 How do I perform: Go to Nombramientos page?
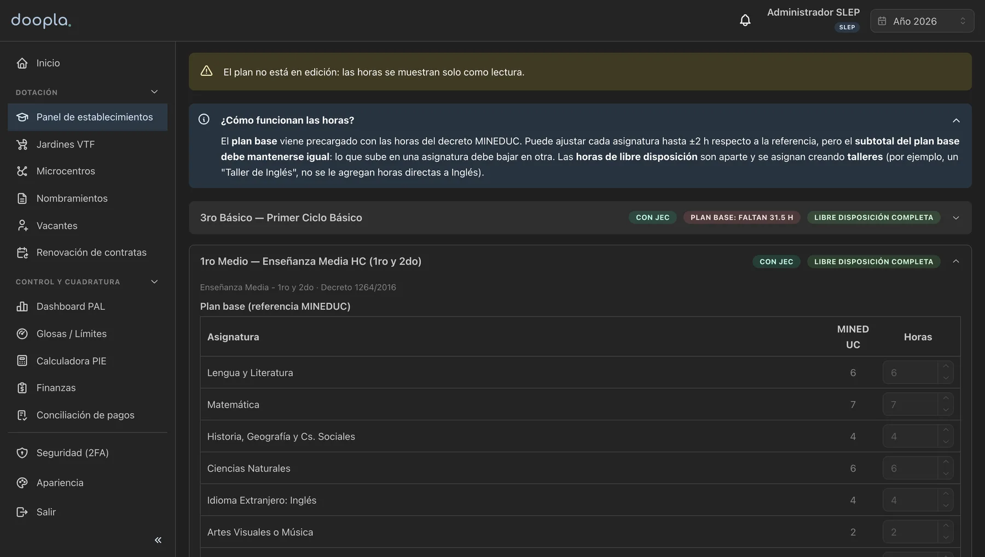pyautogui.click(x=88, y=198)
